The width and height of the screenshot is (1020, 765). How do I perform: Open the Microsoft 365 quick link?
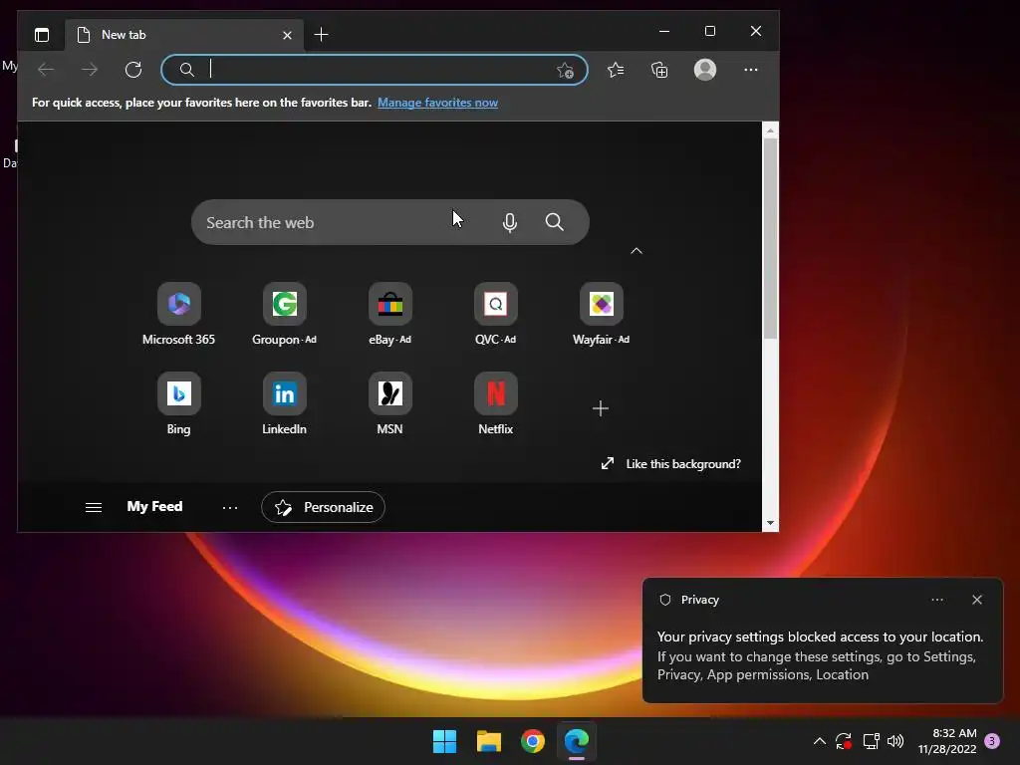[179, 314]
